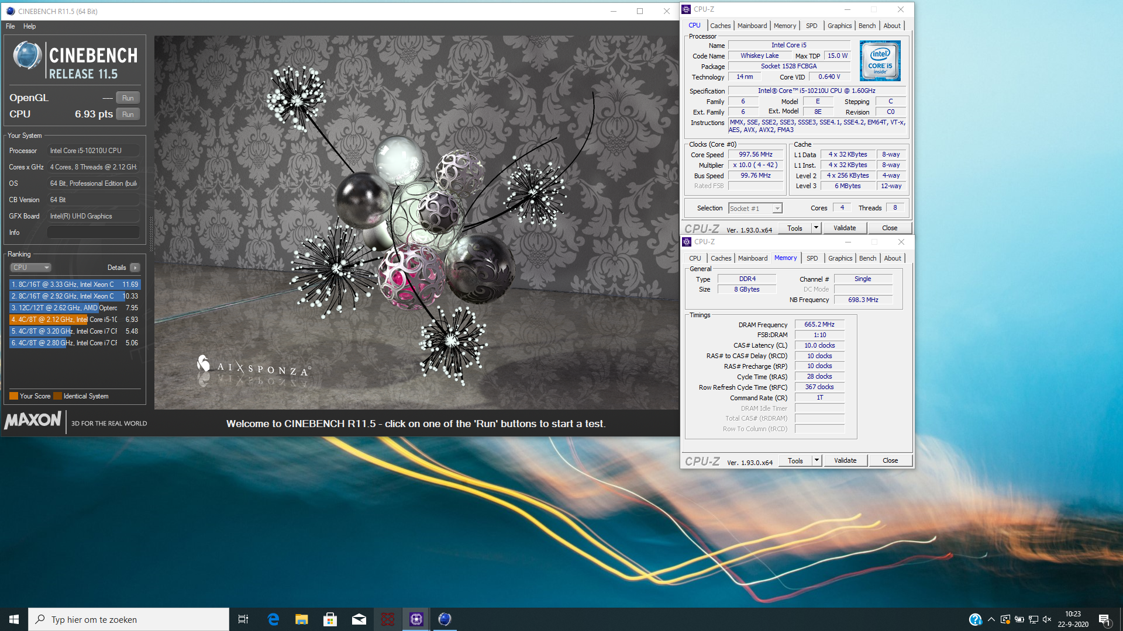Select ranking entry 4C/8T @ 3.20 GHz Core i7
Image resolution: width=1123 pixels, height=631 pixels.
75,331
